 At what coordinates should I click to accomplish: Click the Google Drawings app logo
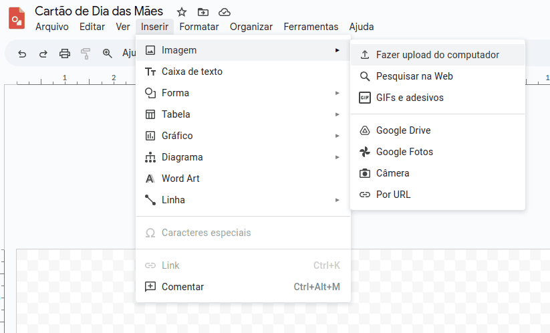pyautogui.click(x=17, y=18)
